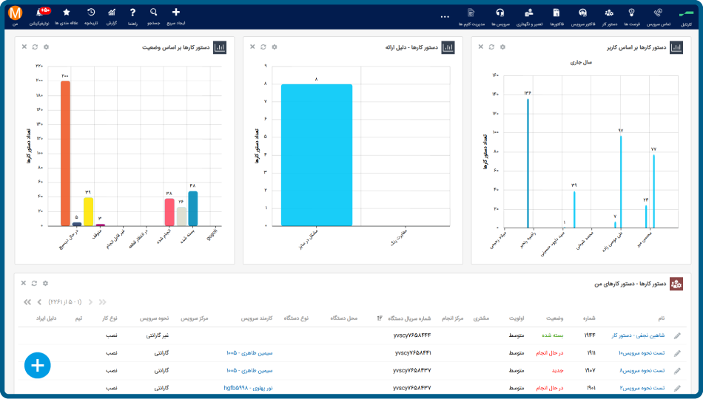Screen dimensions: 703x399
Task: Open سیمین طاهری link in row ۱۹۱۱
Action: pos(249,353)
